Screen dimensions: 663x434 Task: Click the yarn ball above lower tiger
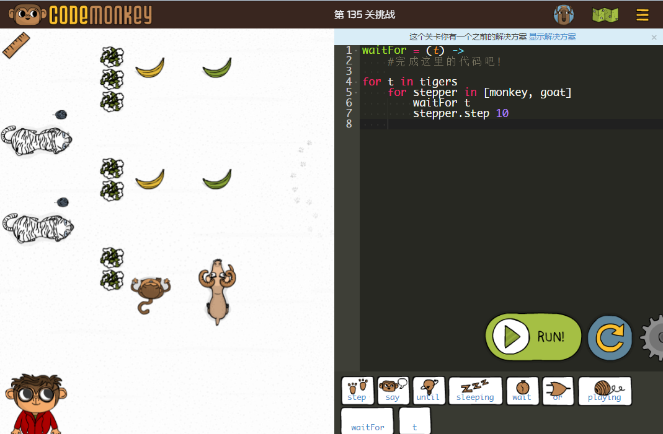pos(62,202)
